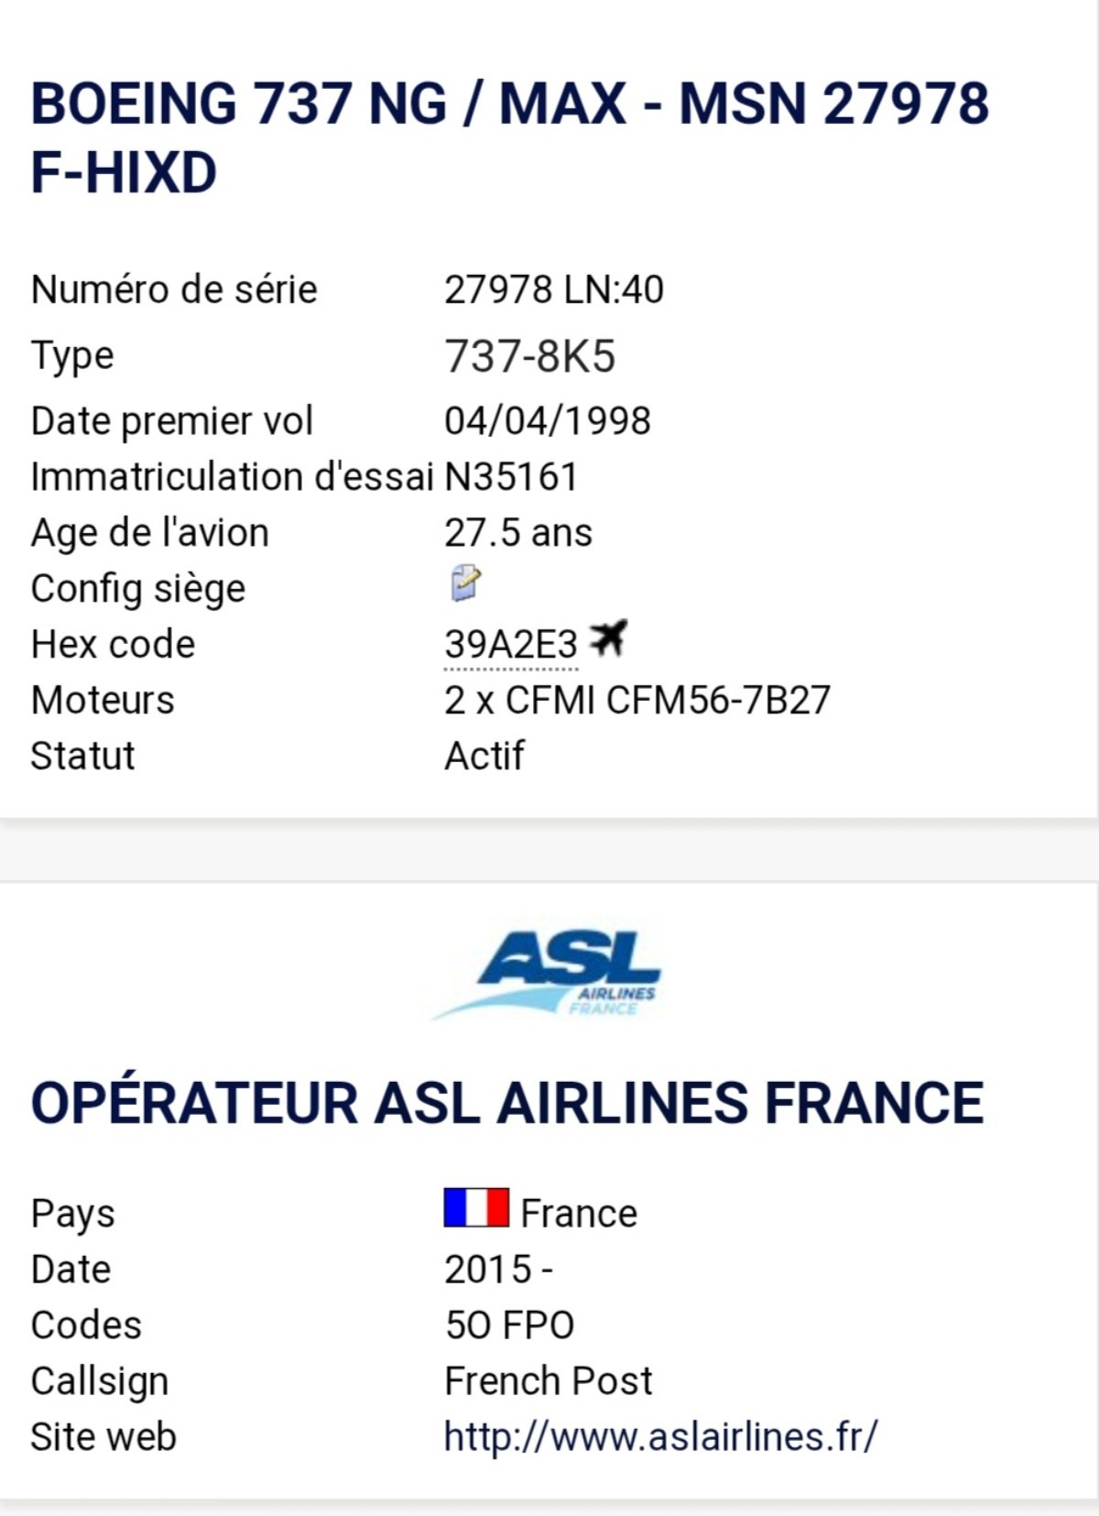Click the operator date 2015 -
This screenshot has height=1516, width=1099.
(498, 1270)
